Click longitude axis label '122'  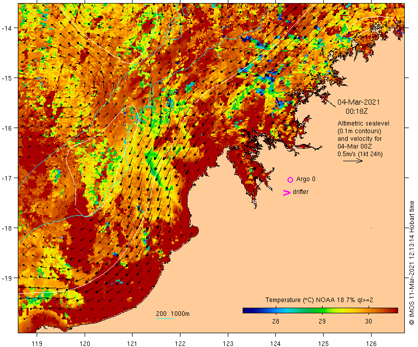(180, 343)
